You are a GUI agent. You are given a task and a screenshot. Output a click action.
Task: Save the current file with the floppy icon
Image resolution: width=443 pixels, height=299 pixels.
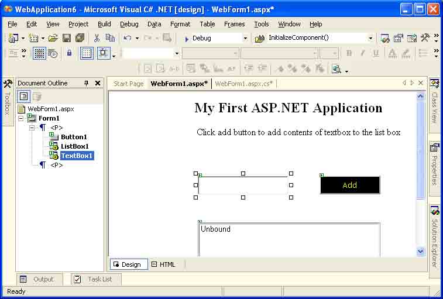coord(67,38)
